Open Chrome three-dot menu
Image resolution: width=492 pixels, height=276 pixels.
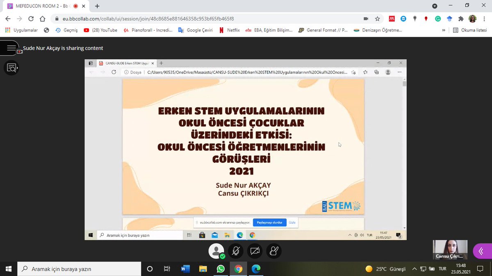click(x=484, y=19)
